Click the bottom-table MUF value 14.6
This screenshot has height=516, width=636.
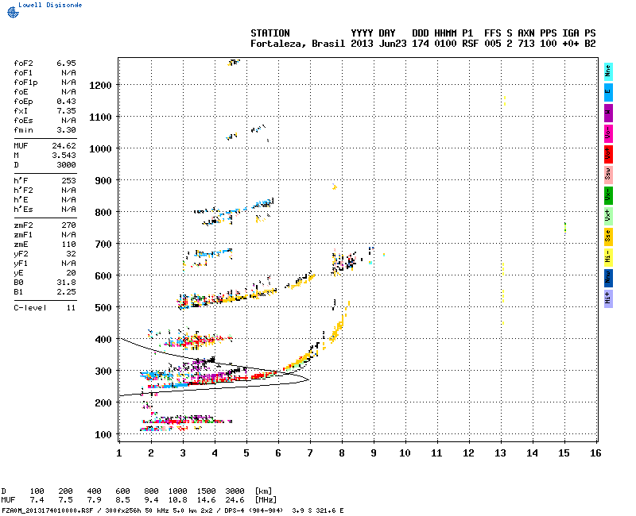[206, 500]
